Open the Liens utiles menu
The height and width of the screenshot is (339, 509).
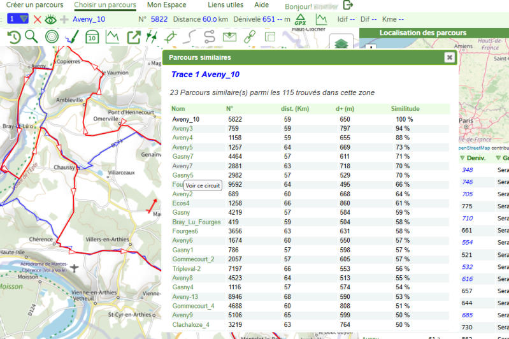225,5
